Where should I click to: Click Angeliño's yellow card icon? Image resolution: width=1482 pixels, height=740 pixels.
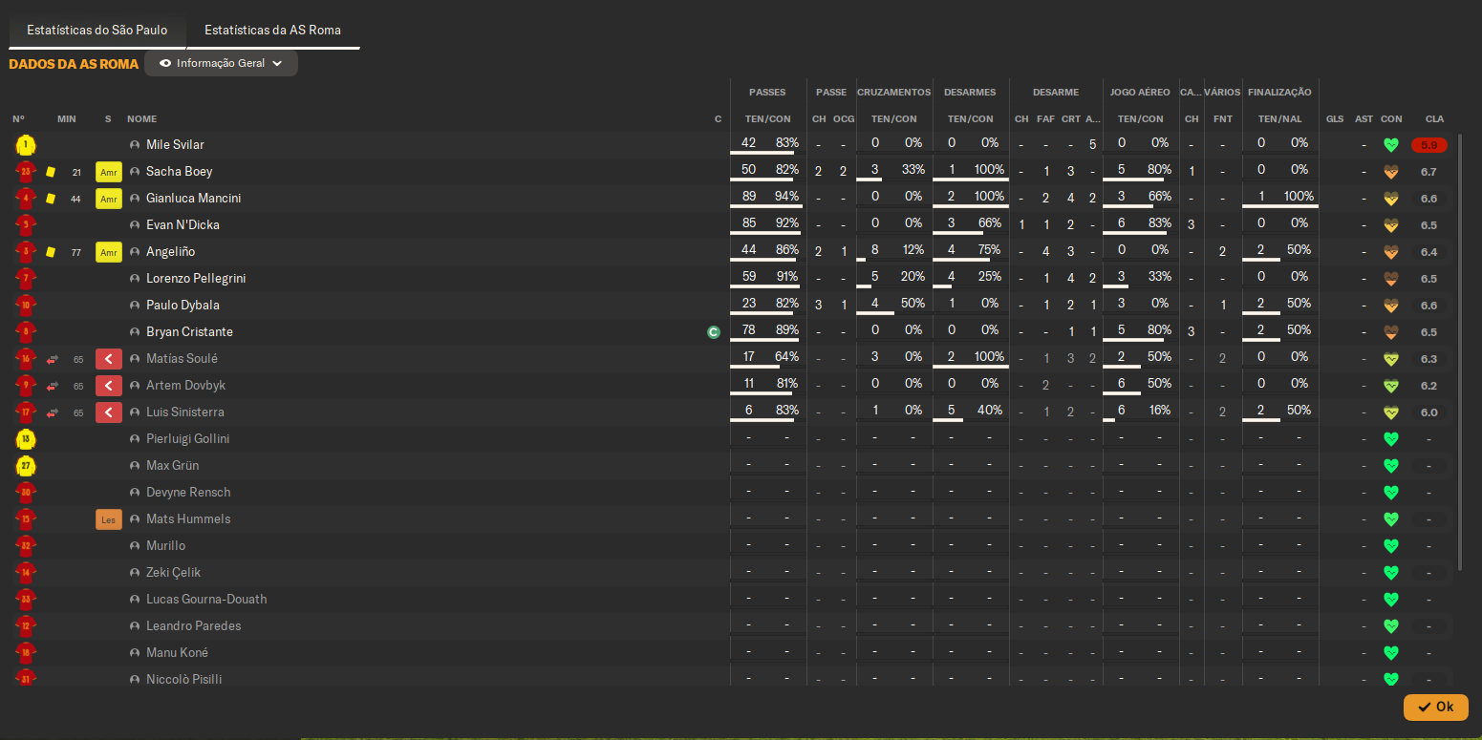tap(51, 252)
